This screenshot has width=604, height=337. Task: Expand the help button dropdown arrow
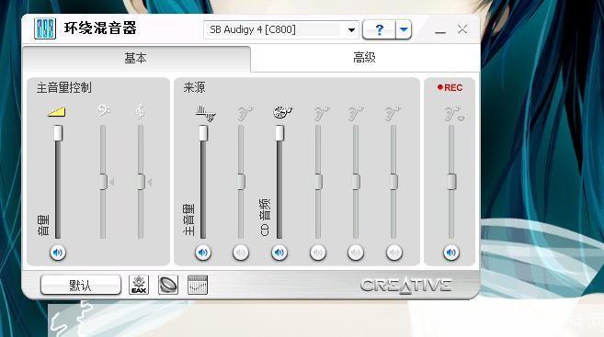click(404, 29)
